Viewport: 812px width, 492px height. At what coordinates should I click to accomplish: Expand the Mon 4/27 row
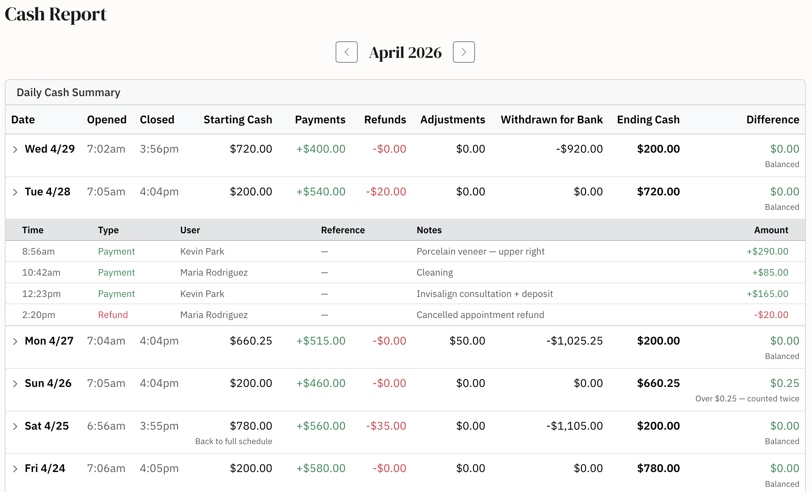click(15, 341)
